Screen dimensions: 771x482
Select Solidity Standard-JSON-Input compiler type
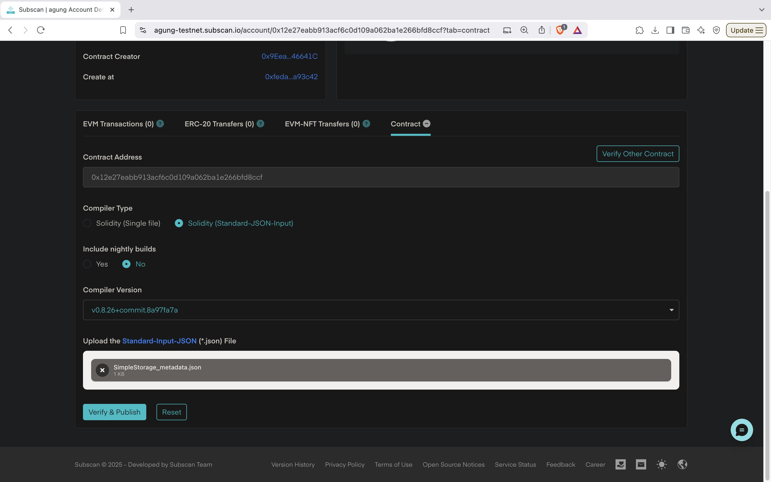pos(179,223)
